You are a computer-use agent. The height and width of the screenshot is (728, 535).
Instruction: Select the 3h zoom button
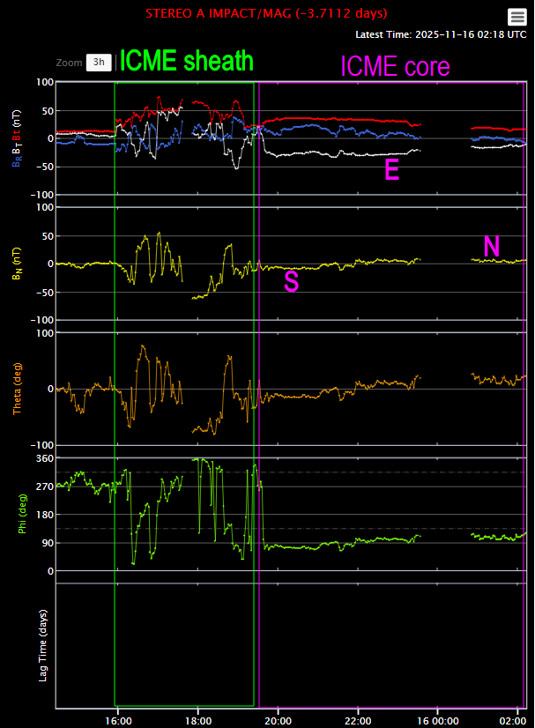click(x=99, y=63)
